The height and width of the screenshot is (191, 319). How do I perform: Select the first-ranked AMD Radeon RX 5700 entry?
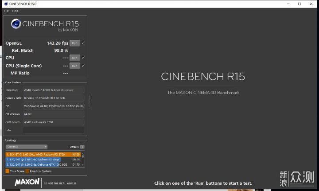coord(43,154)
